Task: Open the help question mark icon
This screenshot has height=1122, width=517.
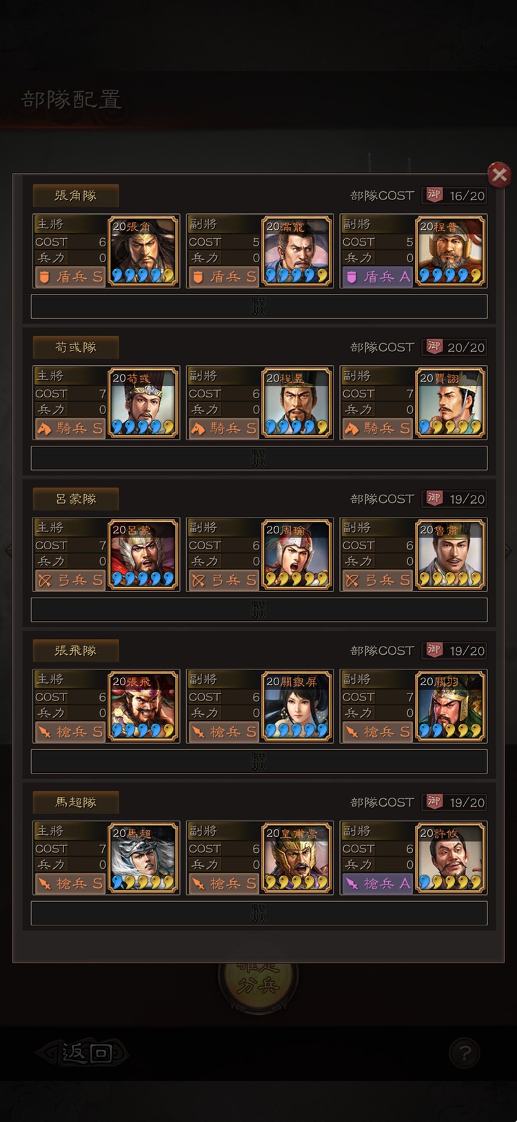Action: 465,1053
